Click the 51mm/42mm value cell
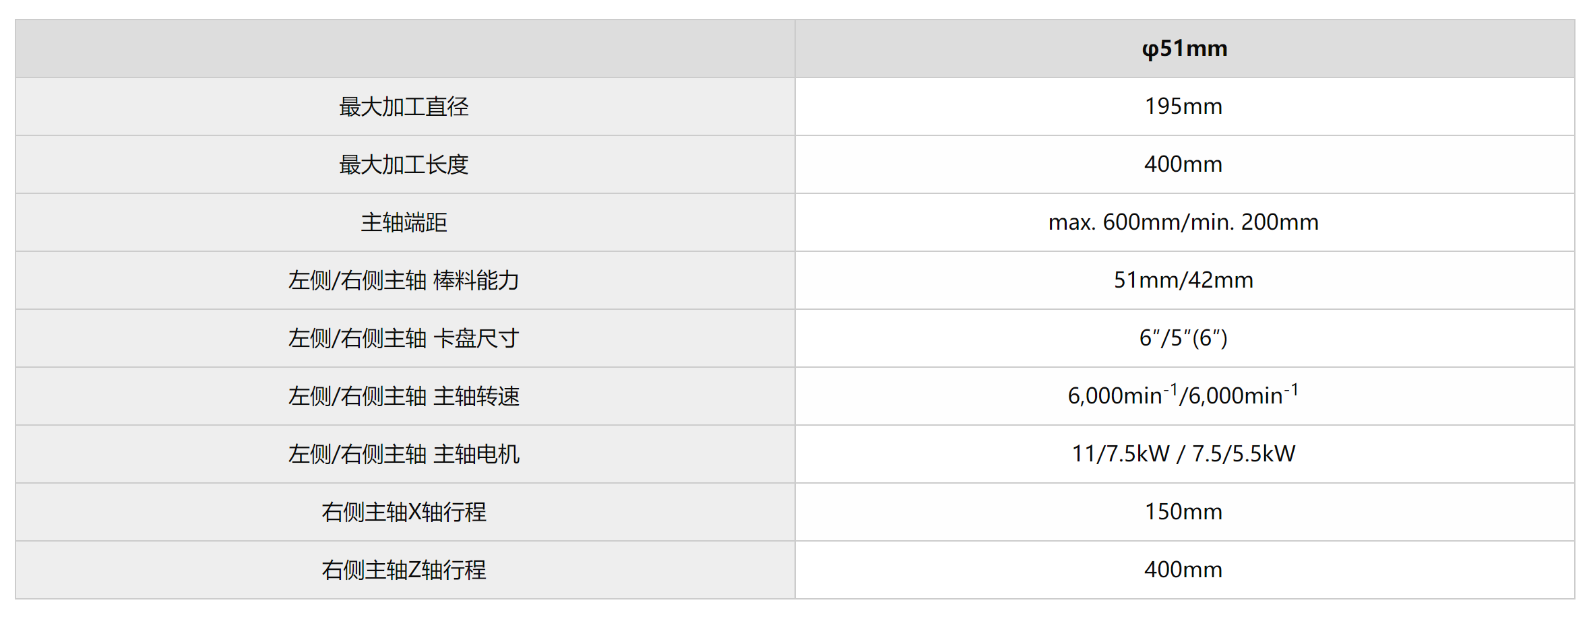The width and height of the screenshot is (1591, 617). (x=1183, y=280)
